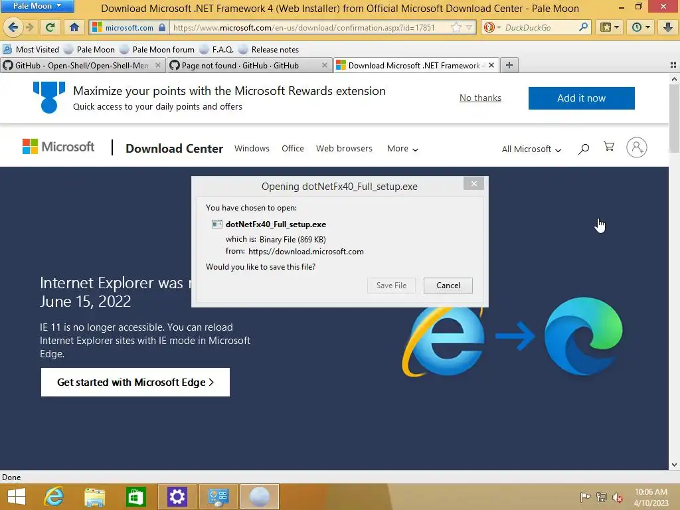Click the magnifier in the search box
Screen dimensions: 680x510
(x=583, y=27)
